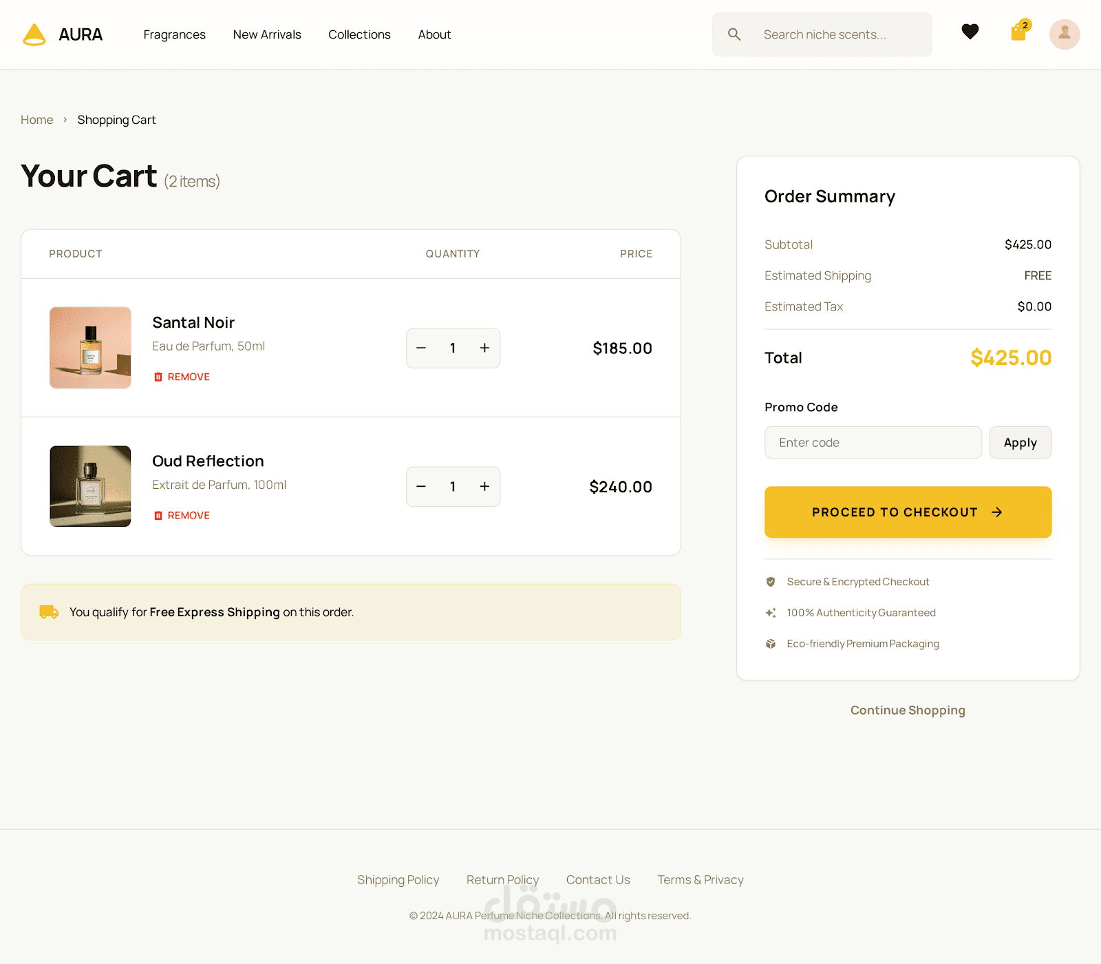Focus the promo code input field
The width and height of the screenshot is (1101, 964).
pos(873,443)
